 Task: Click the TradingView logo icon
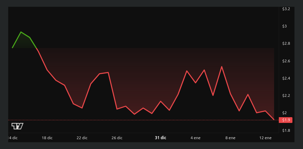coord(17,126)
